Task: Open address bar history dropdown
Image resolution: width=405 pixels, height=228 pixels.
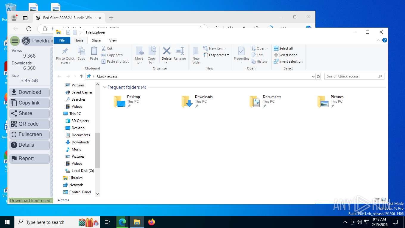Action: click(313, 76)
